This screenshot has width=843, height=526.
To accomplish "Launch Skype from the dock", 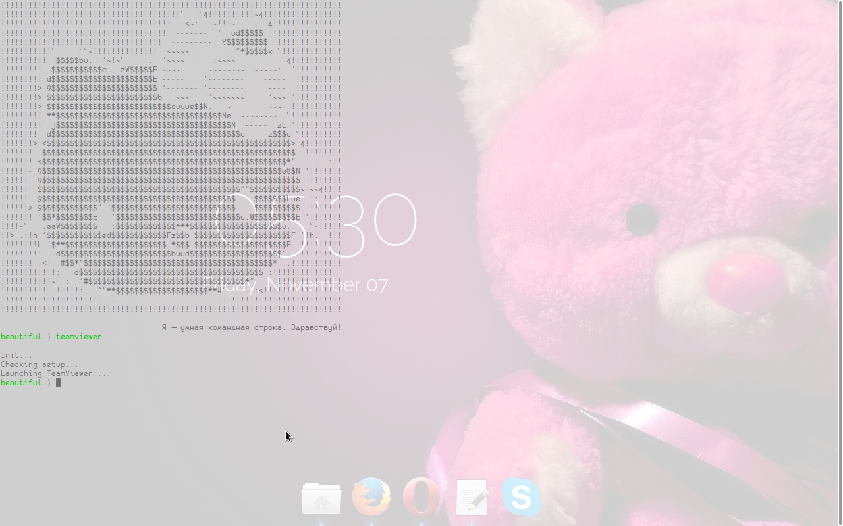I will (x=522, y=496).
